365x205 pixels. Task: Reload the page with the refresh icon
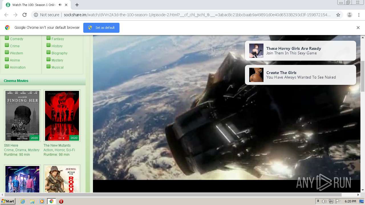(25, 15)
